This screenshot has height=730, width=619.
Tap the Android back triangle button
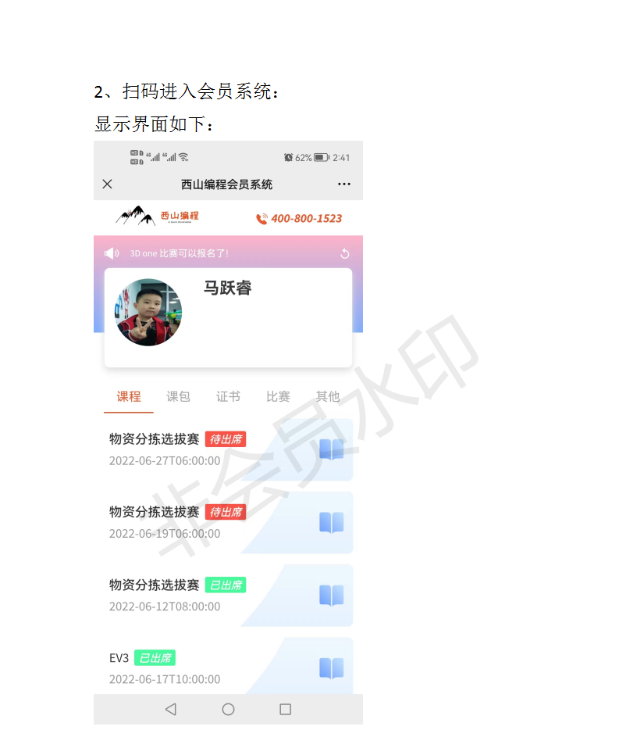(x=171, y=709)
